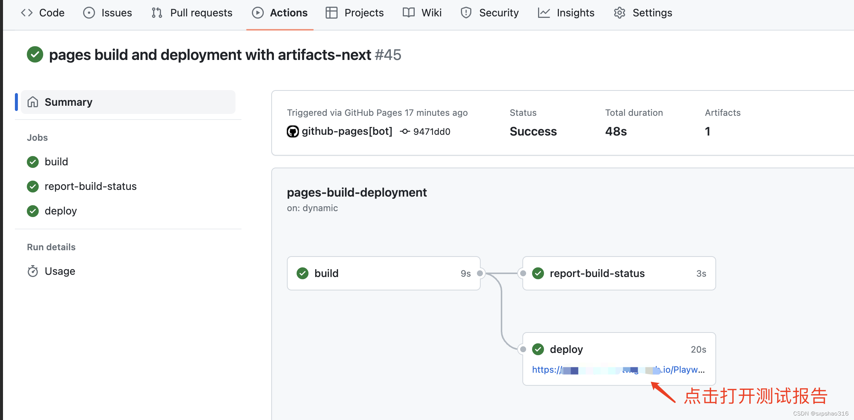The height and width of the screenshot is (420, 854).
Task: Click the Usage stopwatch icon
Action: (33, 271)
